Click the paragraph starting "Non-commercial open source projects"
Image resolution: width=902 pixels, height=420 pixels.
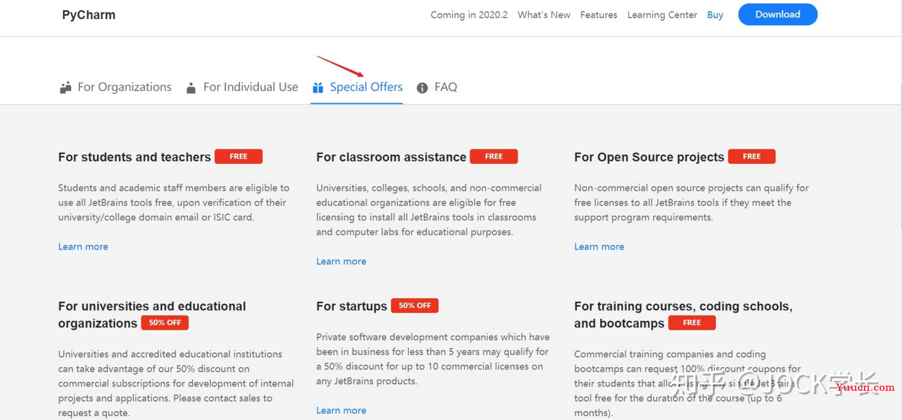pos(692,203)
